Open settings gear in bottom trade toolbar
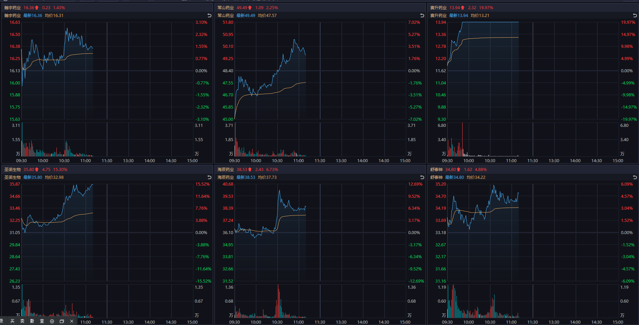639x325 pixels. [x=52, y=321]
